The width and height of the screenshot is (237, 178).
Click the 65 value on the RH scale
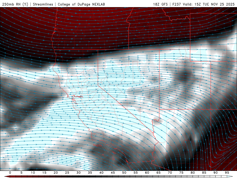coord(158,173)
